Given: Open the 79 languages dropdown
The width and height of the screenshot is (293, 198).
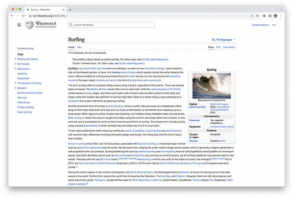Looking at the screenshot, I should (223, 39).
